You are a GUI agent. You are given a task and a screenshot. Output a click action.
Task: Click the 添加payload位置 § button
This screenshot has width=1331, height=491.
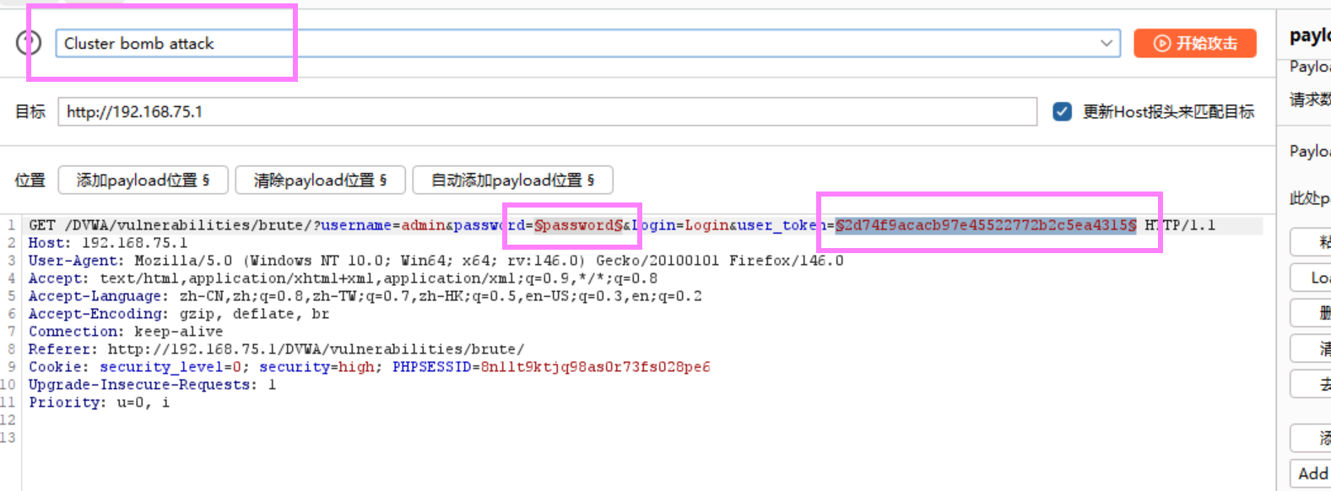[143, 180]
